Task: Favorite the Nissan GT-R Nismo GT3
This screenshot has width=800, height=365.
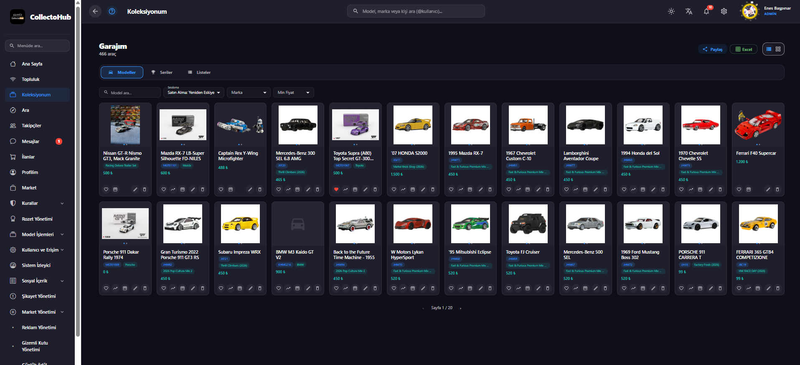Action: tap(106, 189)
